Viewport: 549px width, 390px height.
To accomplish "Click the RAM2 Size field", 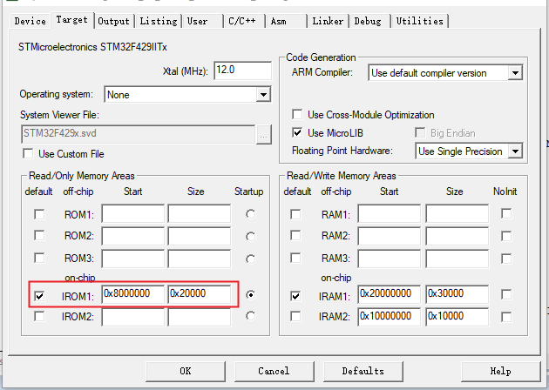I will point(457,236).
